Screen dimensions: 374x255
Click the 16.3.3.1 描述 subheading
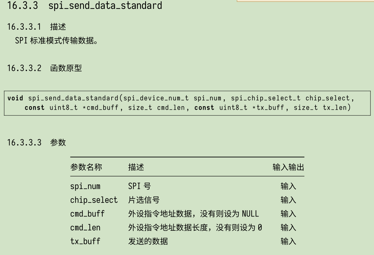click(37, 27)
